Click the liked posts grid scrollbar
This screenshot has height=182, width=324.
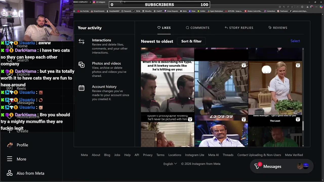(x=303, y=126)
